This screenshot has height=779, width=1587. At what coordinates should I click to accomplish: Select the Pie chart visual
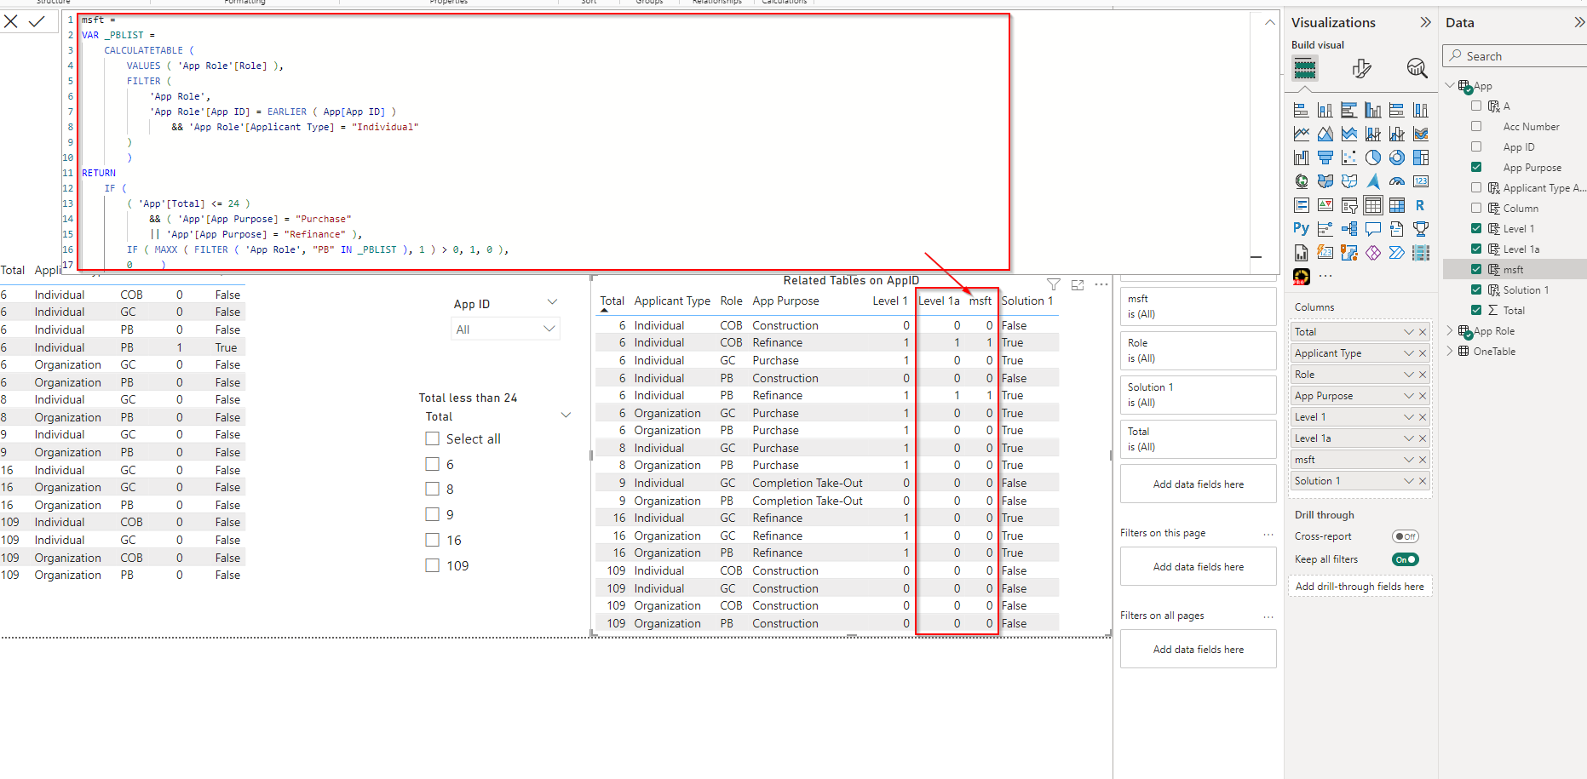tap(1373, 158)
